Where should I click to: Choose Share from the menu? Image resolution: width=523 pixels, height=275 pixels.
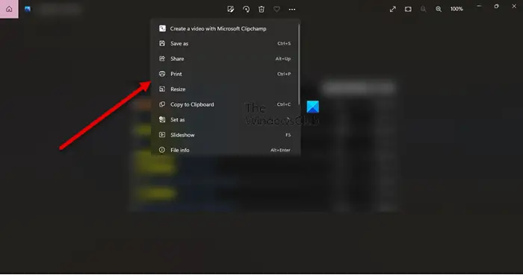click(226, 59)
